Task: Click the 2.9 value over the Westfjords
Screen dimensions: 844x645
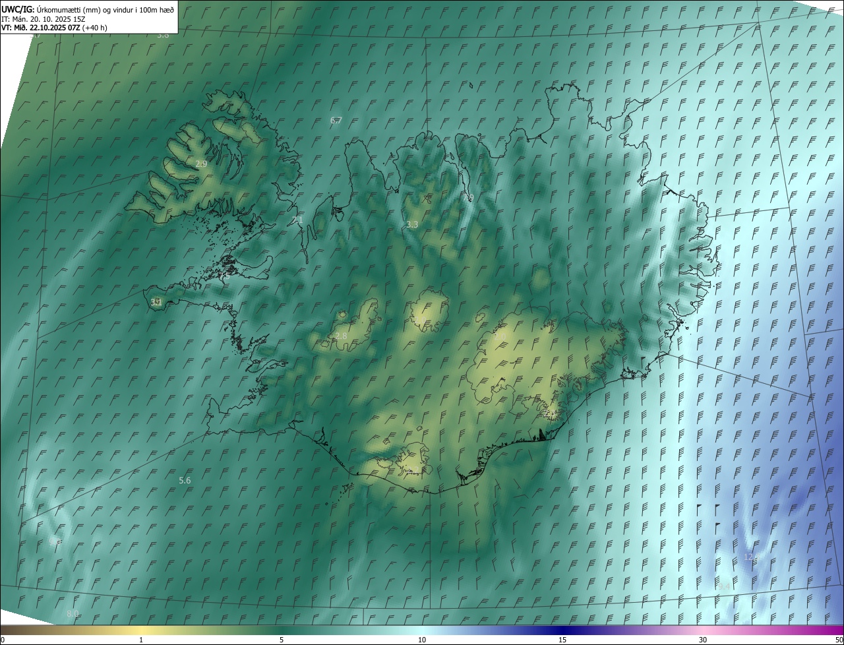Action: pos(201,164)
